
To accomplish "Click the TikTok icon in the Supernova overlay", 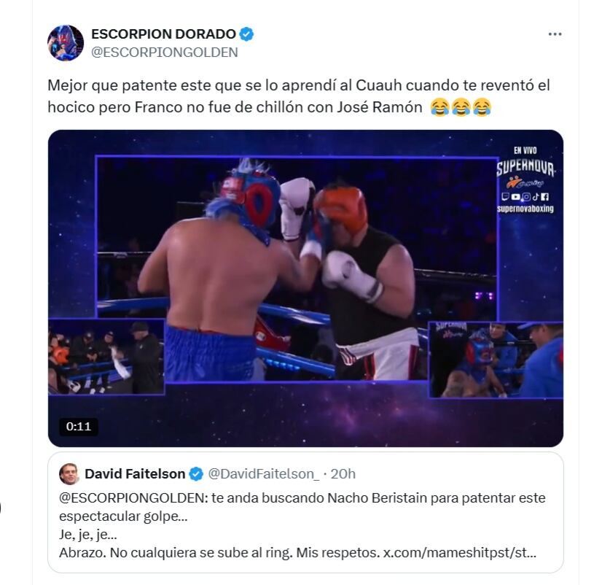I will pos(536,197).
